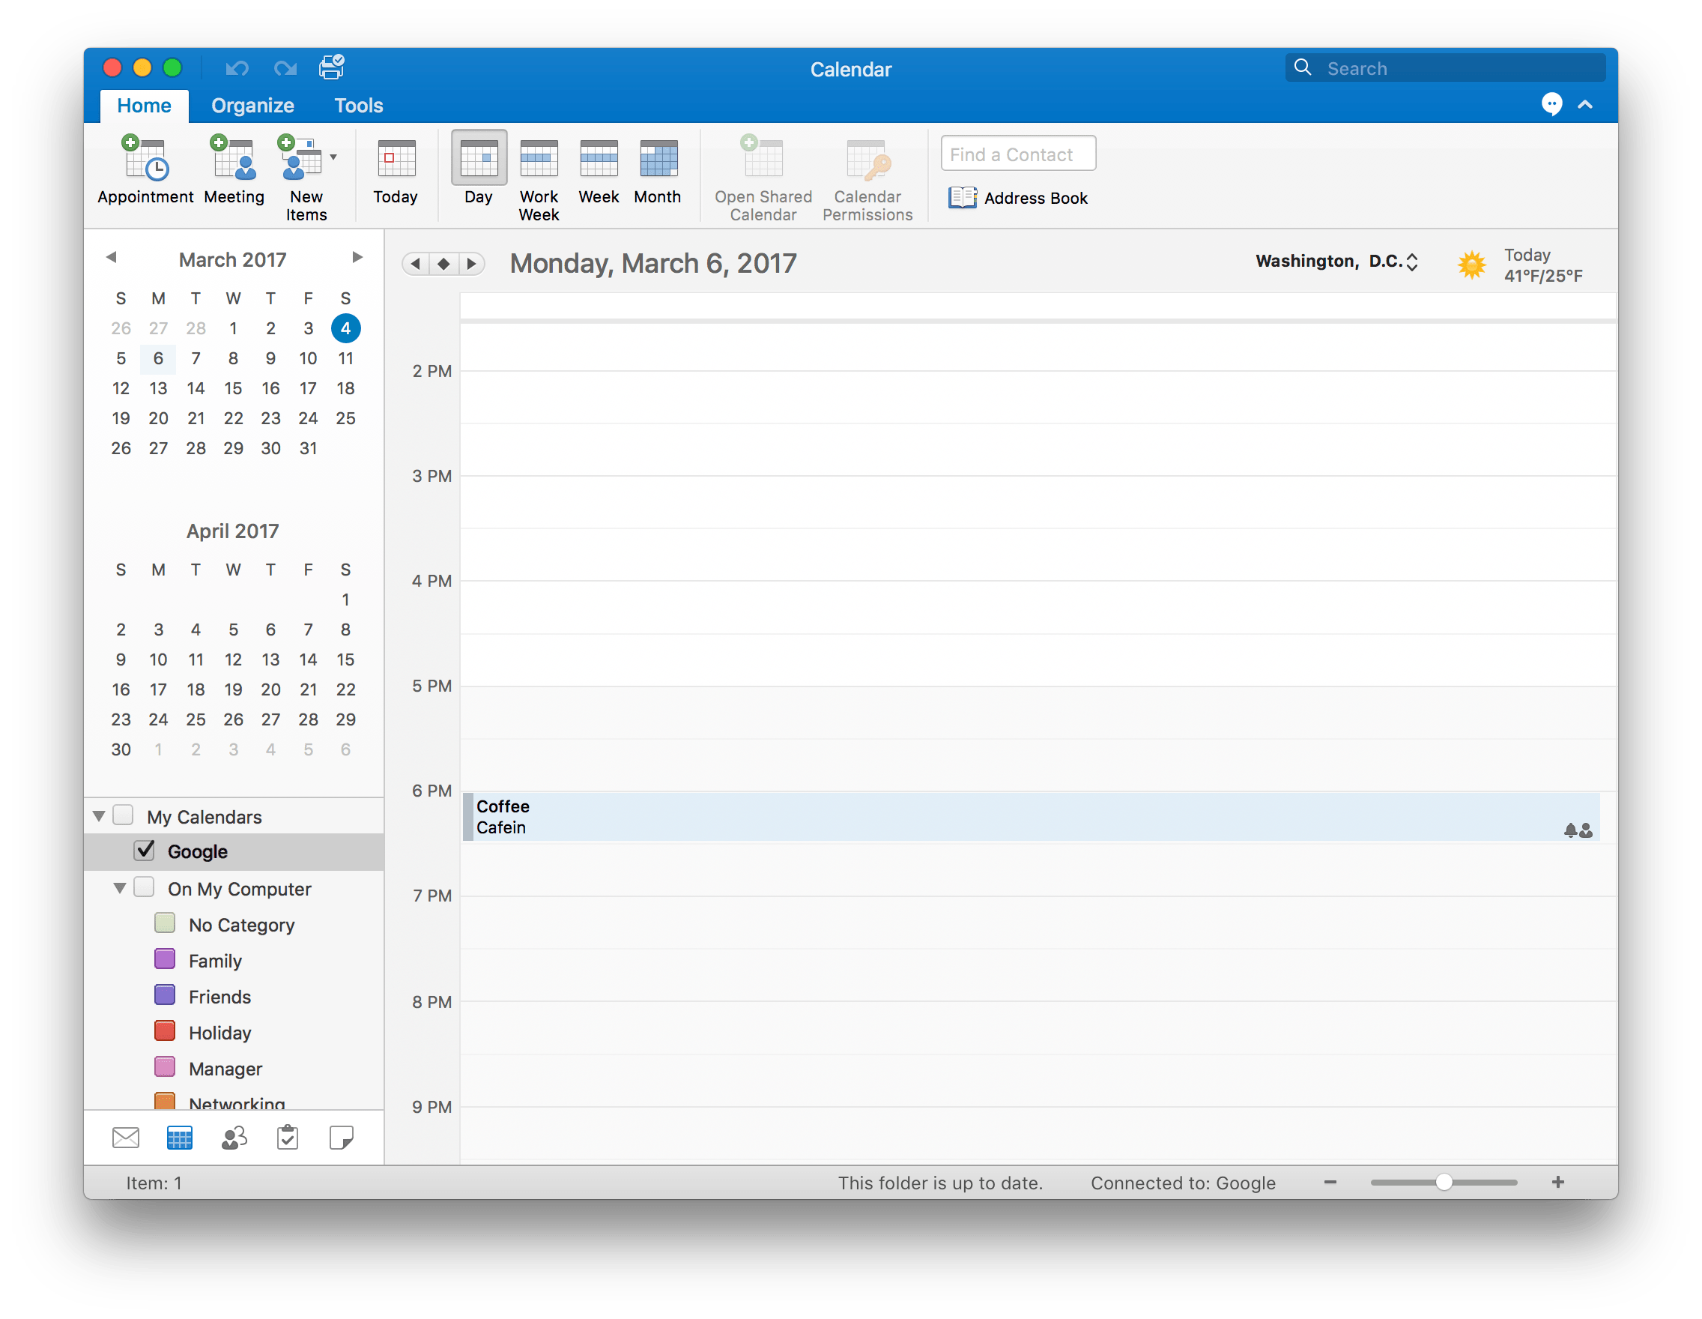Image resolution: width=1702 pixels, height=1319 pixels.
Task: Create a new Appointment
Action: 144,172
